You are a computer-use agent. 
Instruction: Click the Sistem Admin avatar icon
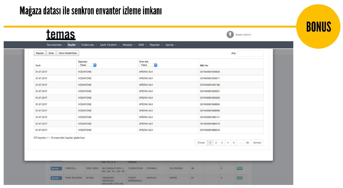230,35
